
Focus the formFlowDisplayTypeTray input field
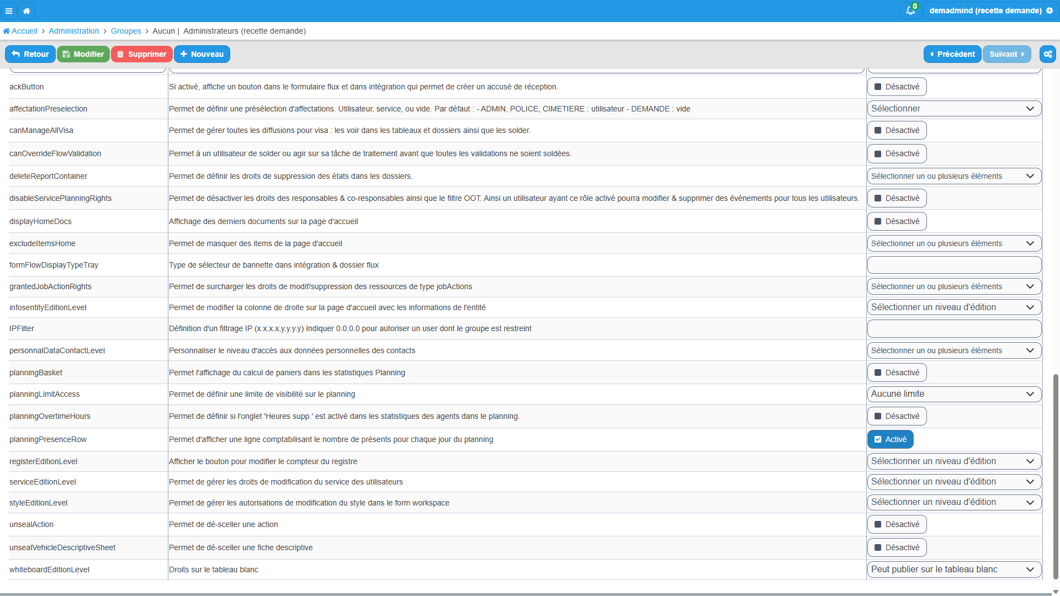pos(954,265)
